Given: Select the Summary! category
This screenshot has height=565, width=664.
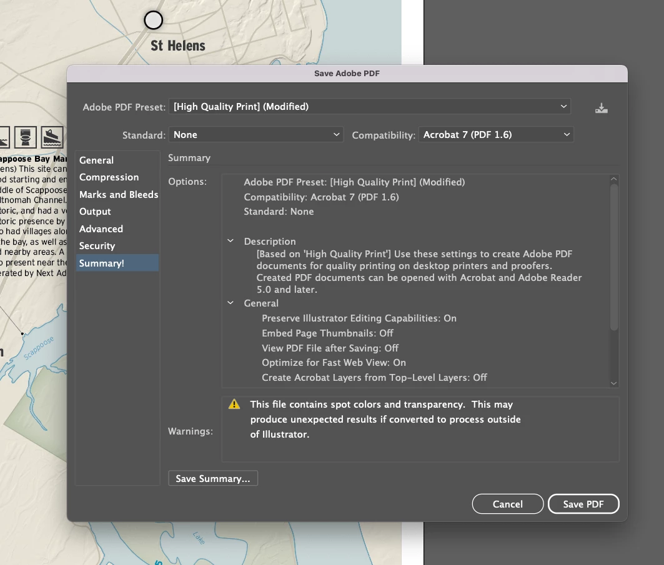Looking at the screenshot, I should [x=117, y=263].
